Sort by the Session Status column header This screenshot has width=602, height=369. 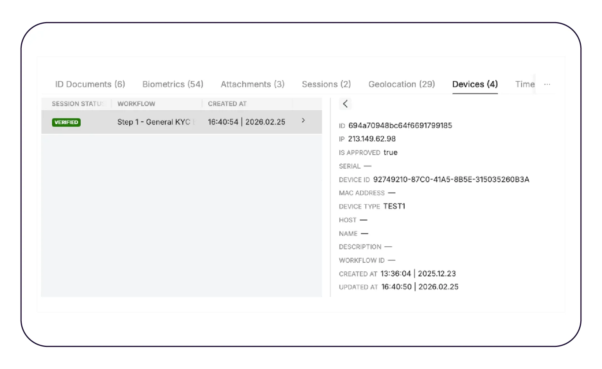[78, 104]
